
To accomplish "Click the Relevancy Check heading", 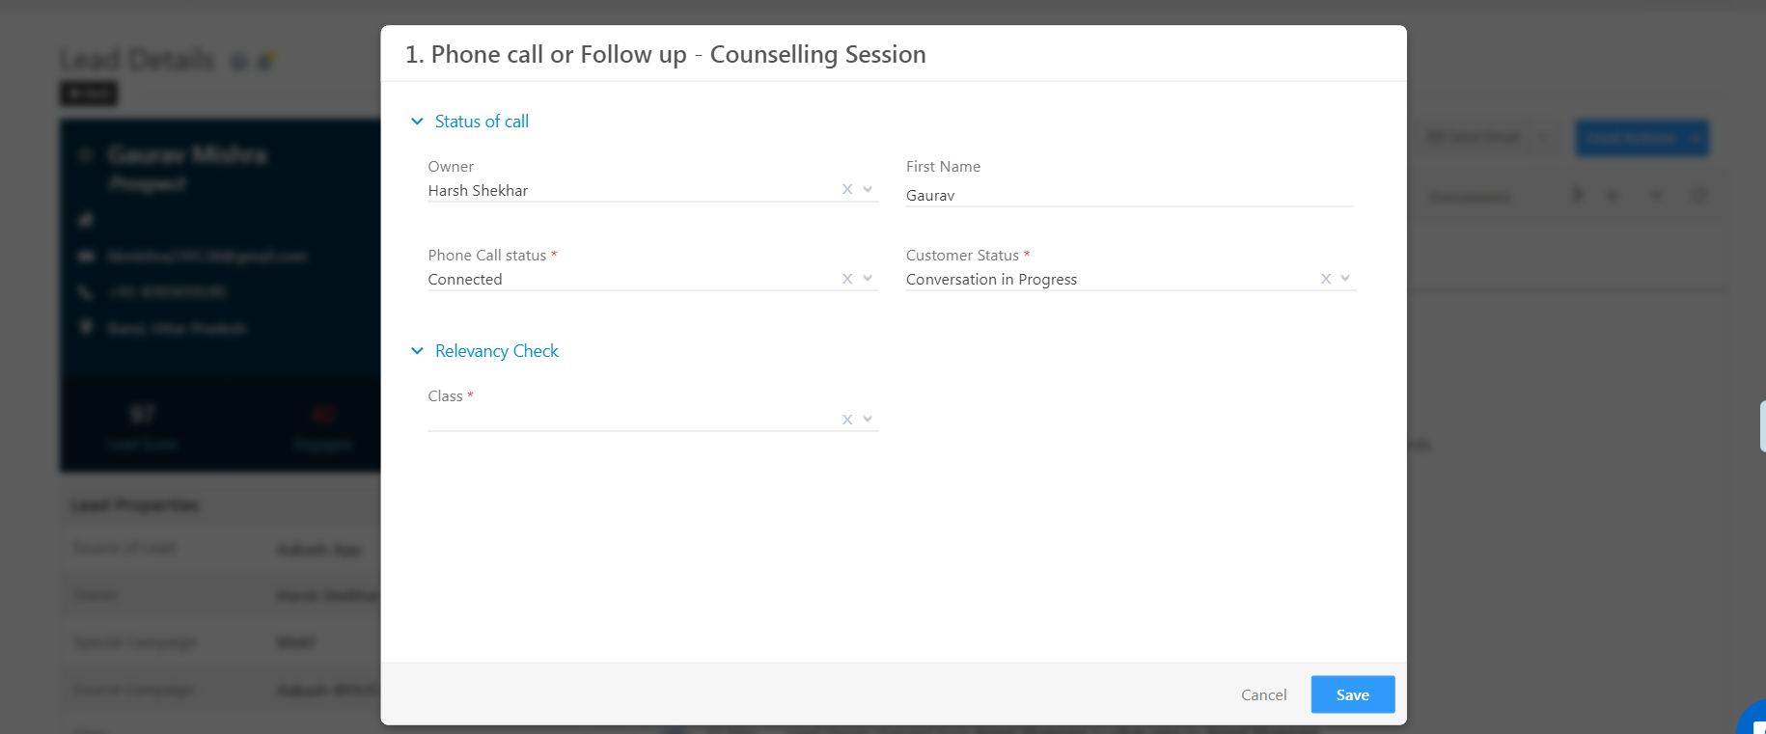I will point(497,351).
